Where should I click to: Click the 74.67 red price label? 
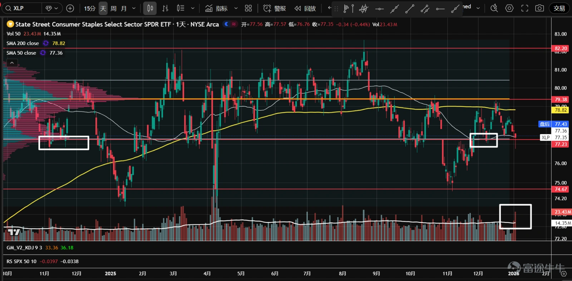coord(561,189)
